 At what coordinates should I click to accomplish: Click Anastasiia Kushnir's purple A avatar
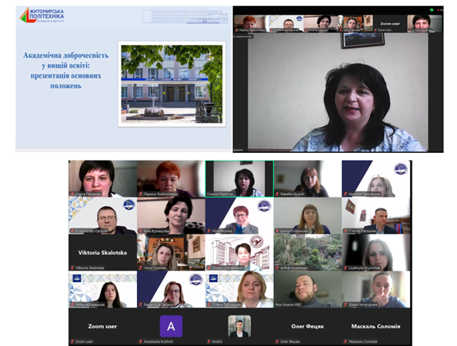point(171,326)
